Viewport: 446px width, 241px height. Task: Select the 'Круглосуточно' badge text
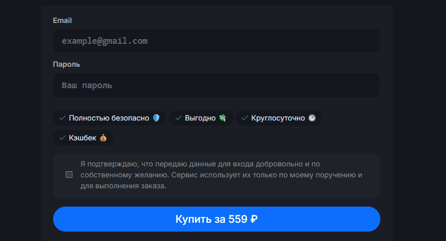tap(278, 118)
